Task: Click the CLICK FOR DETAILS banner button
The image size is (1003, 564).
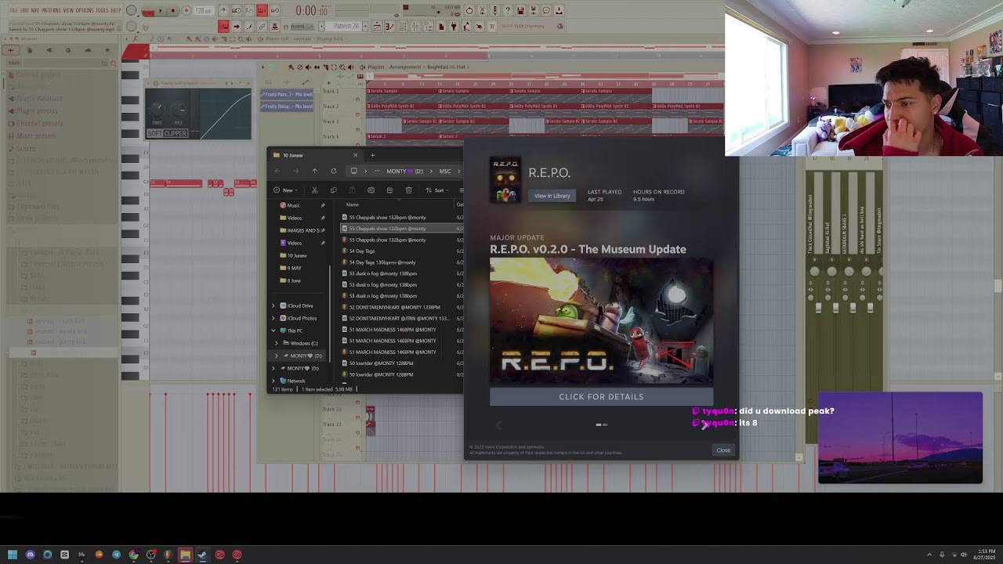Action: pos(601,396)
